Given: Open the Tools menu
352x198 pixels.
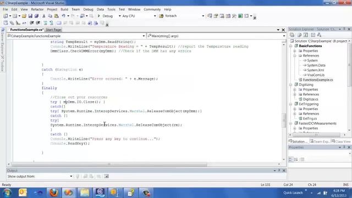Looking at the screenshot, I should click(111, 9).
